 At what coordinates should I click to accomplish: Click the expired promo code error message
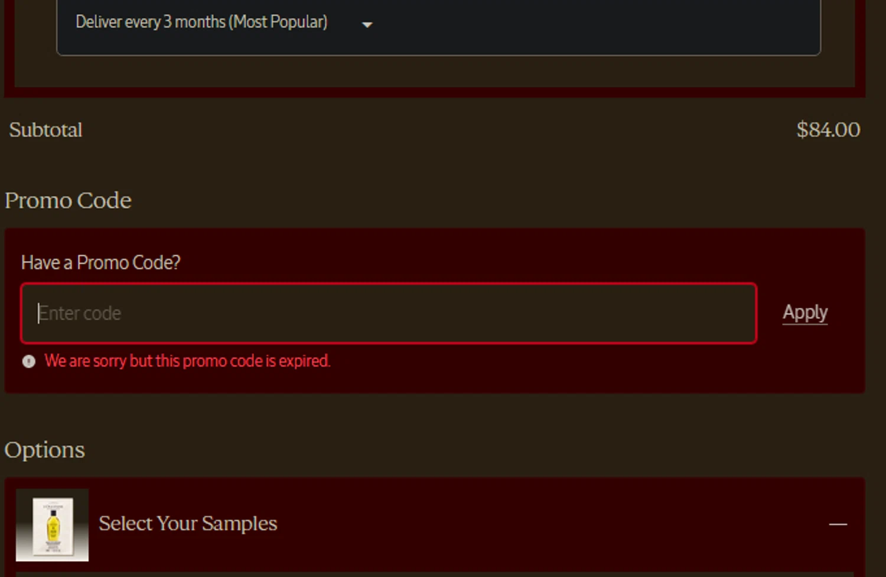(x=187, y=361)
